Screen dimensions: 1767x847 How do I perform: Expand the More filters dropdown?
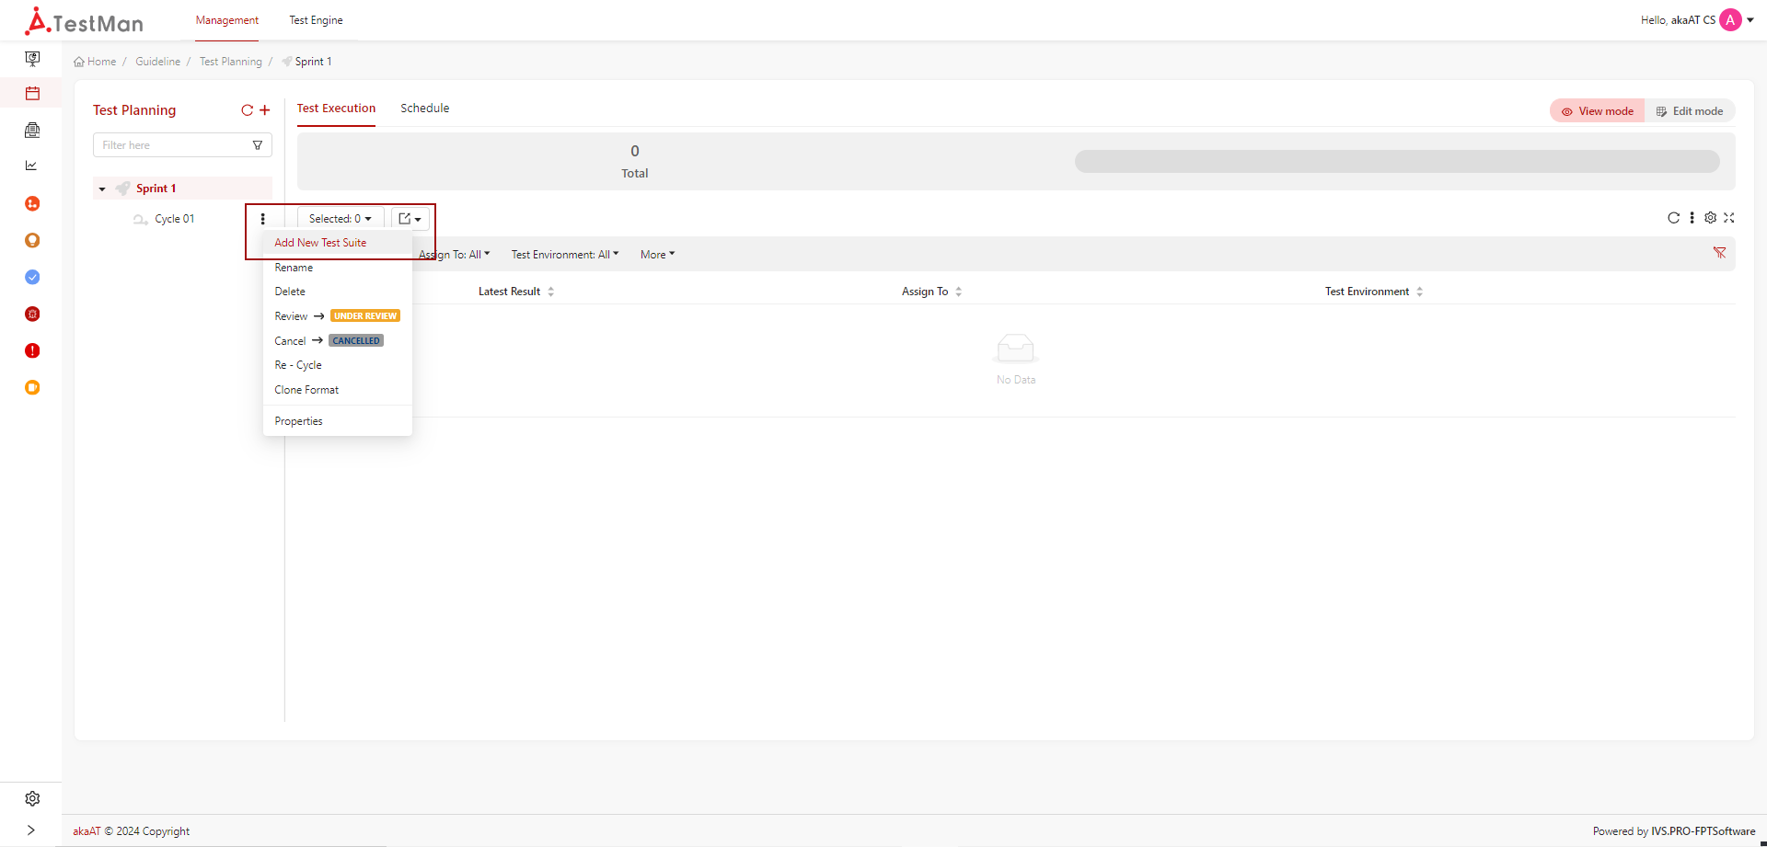pos(658,255)
